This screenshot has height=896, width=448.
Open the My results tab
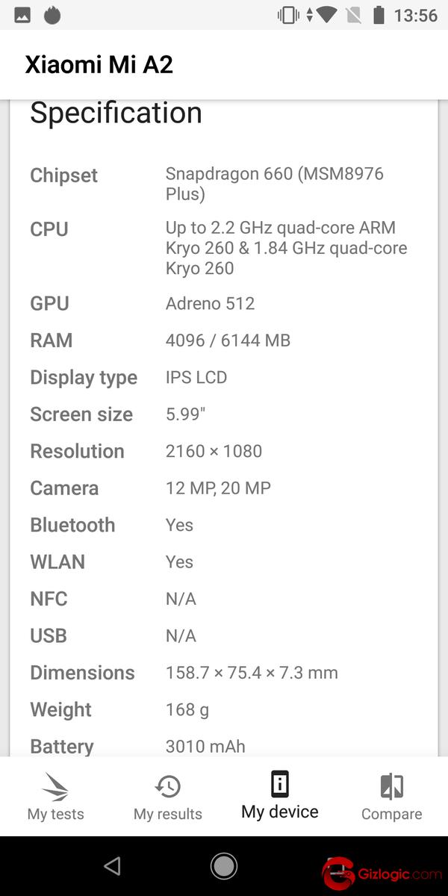[x=167, y=796]
